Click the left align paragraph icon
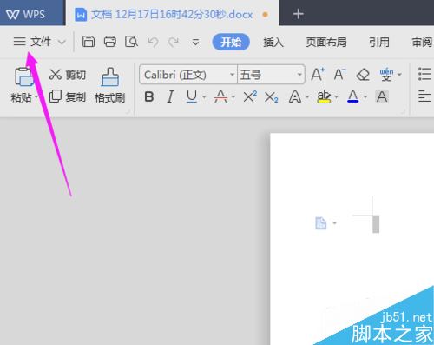Screen dimensions: 434x345 coord(424,96)
